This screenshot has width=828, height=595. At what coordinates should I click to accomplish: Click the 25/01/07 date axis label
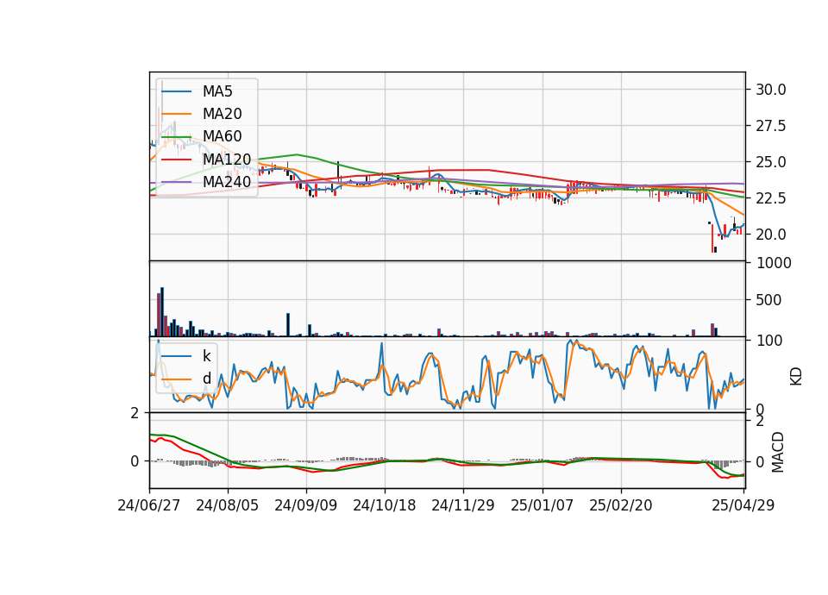point(542,505)
